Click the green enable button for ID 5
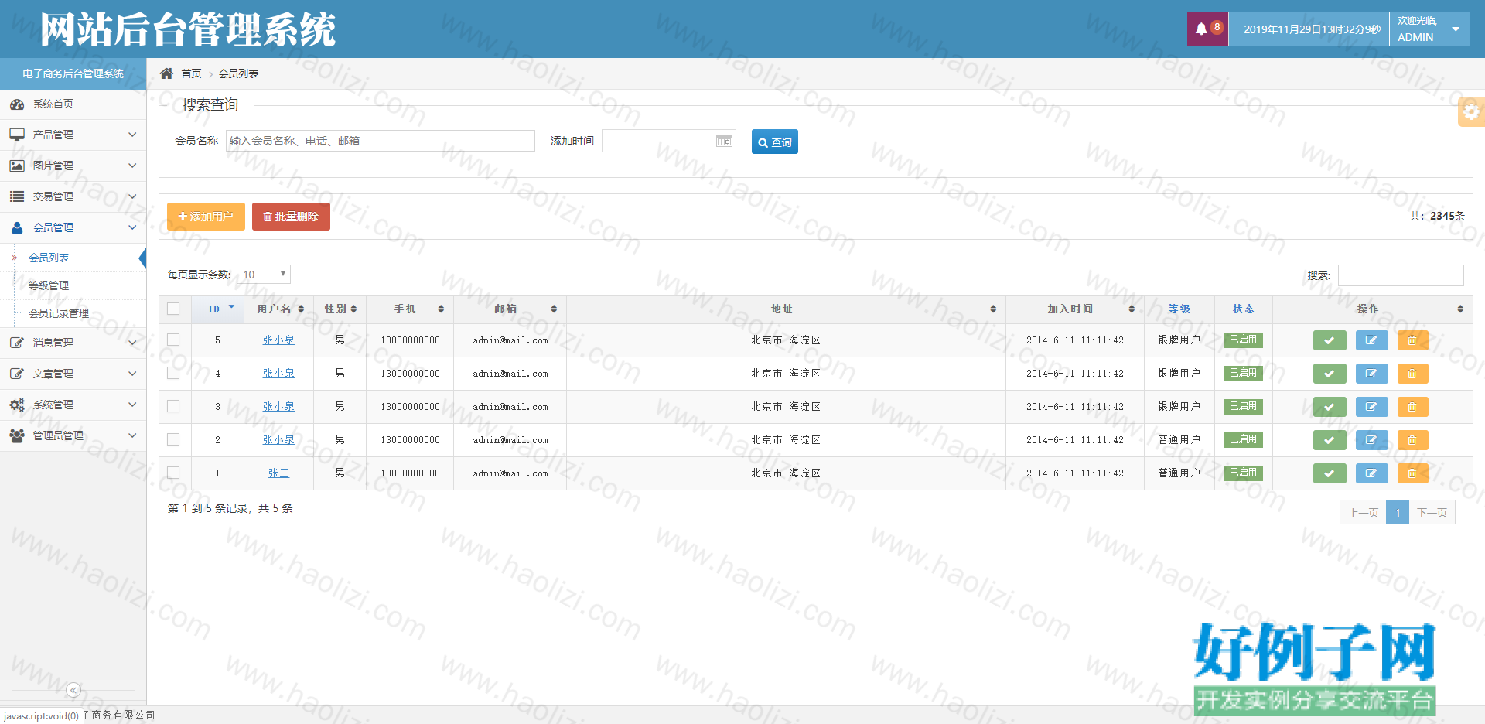 (x=1330, y=340)
